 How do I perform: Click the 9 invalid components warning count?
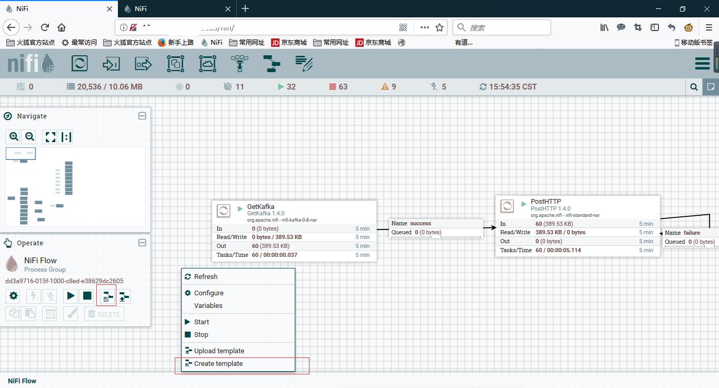click(x=388, y=87)
